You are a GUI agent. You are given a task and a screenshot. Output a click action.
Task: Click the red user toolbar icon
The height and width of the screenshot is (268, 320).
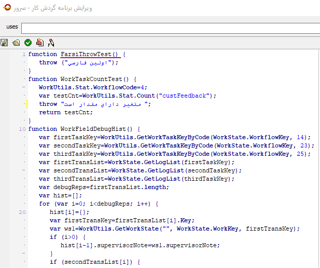[40, 43]
